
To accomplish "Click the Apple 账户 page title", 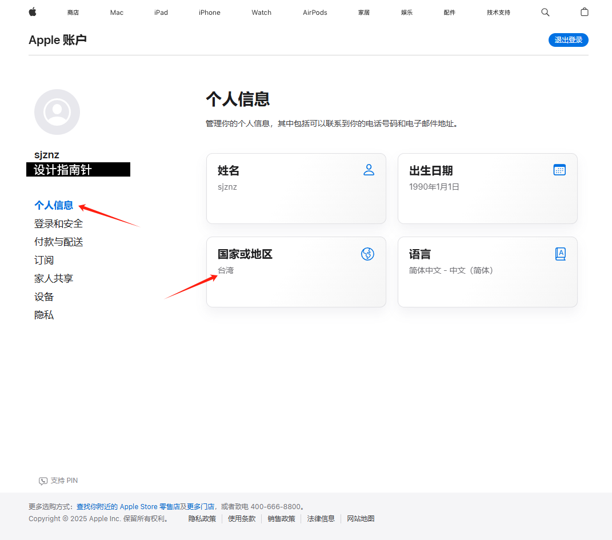I will [x=57, y=40].
